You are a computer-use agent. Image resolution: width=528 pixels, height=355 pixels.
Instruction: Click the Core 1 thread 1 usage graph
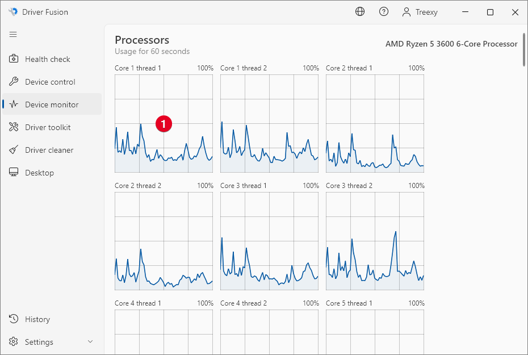point(164,124)
